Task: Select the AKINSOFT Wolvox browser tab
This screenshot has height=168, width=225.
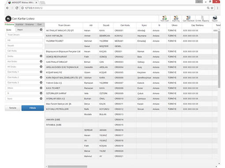Action: pos(22,3)
